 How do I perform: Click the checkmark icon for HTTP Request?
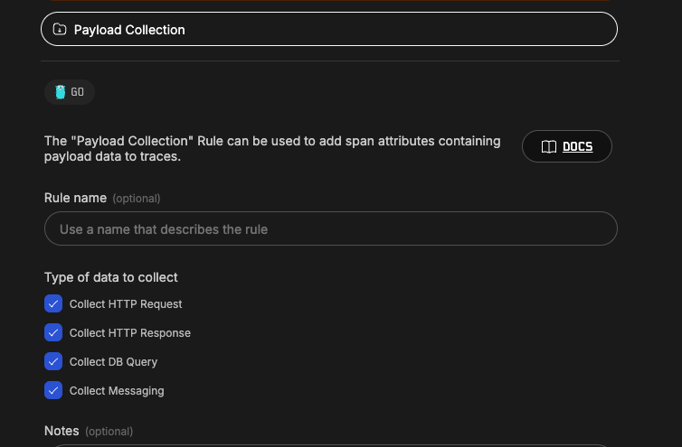pyautogui.click(x=53, y=303)
